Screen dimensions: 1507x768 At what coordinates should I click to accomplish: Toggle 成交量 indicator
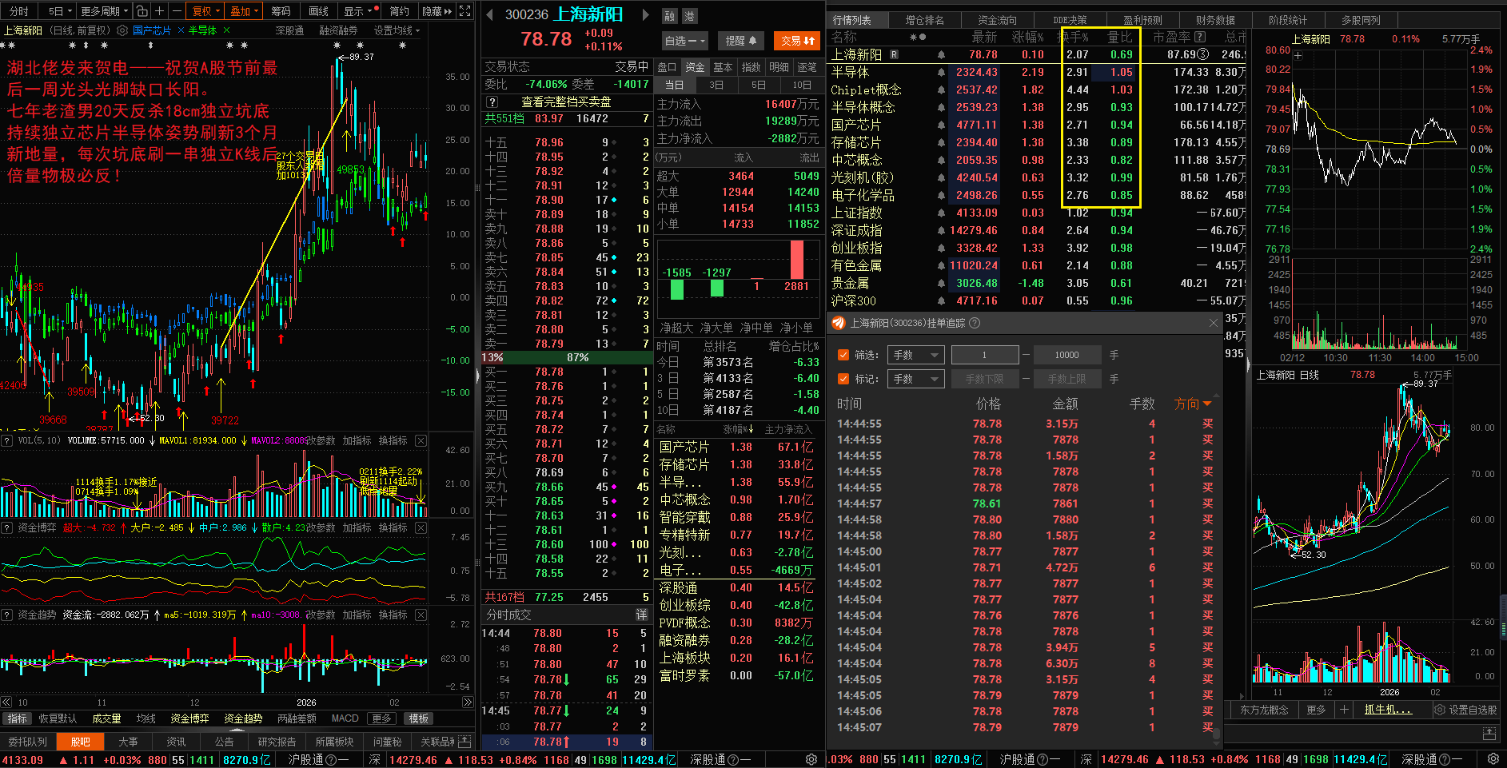(106, 718)
